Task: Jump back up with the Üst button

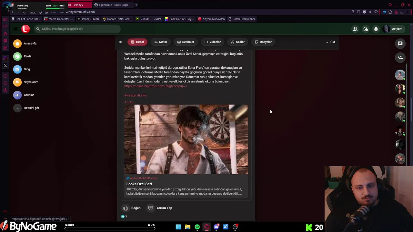Action: pos(330,42)
